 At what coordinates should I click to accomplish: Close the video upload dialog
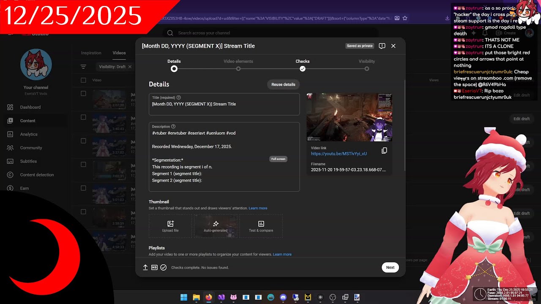click(x=393, y=46)
